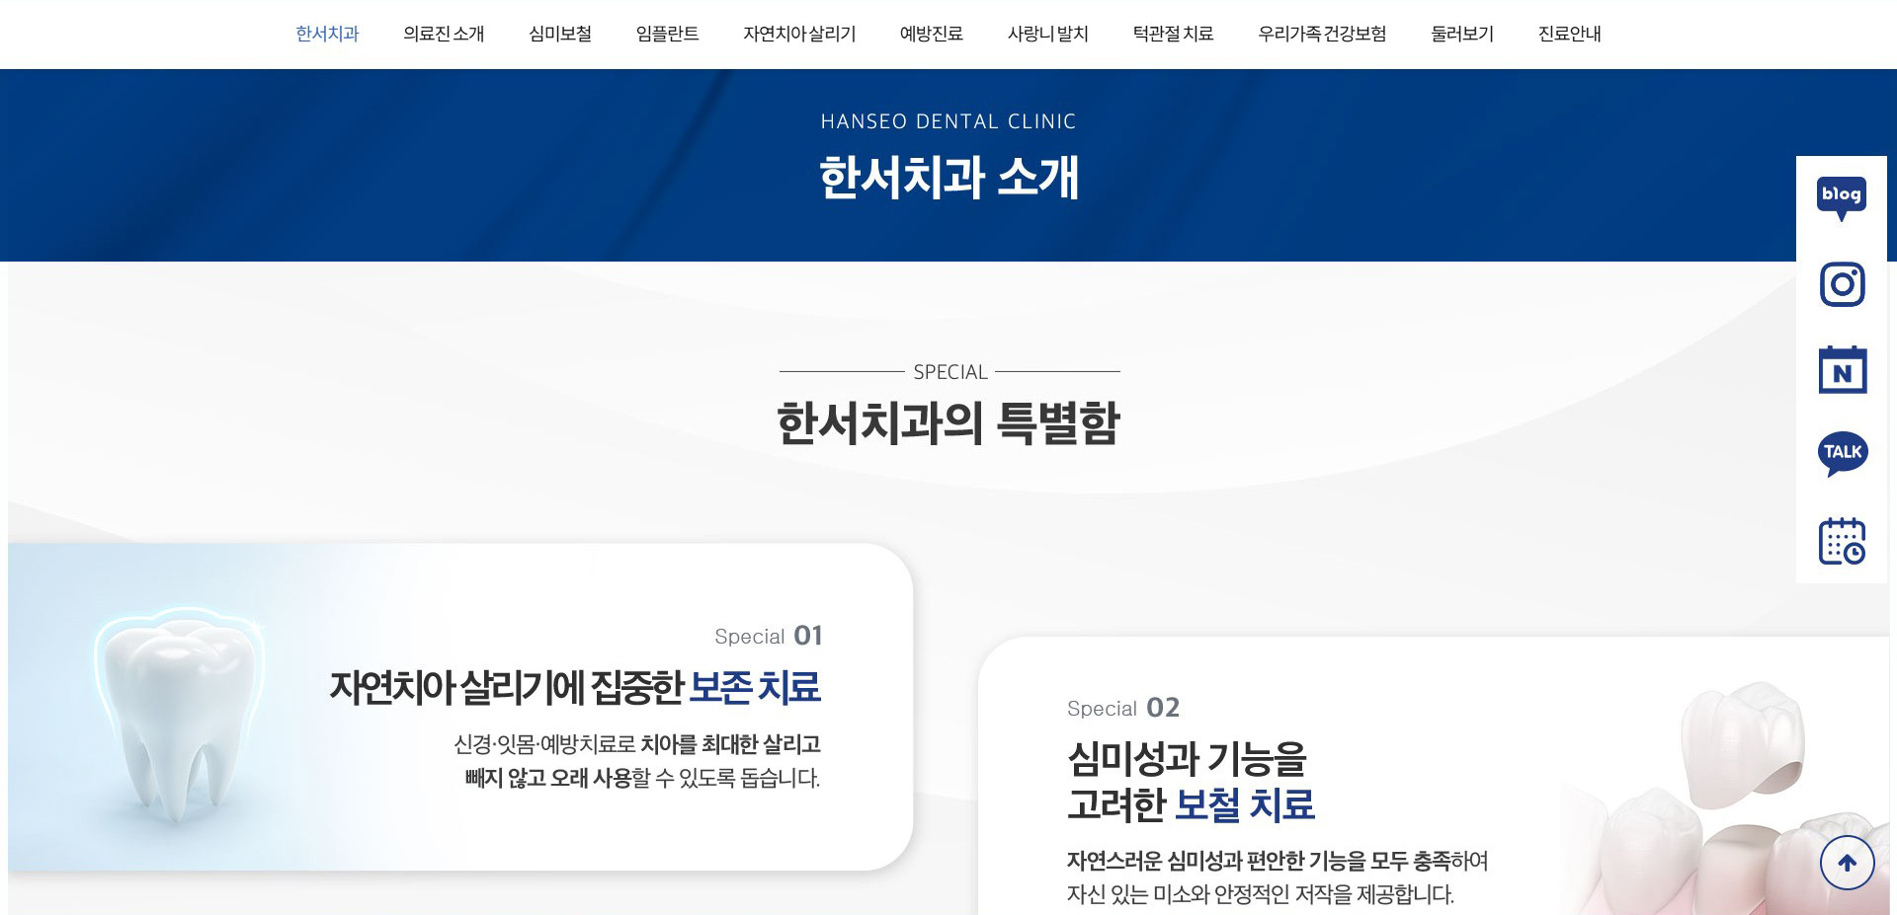This screenshot has height=915, width=1897.
Task: Click the Special 01 label
Action: [769, 636]
